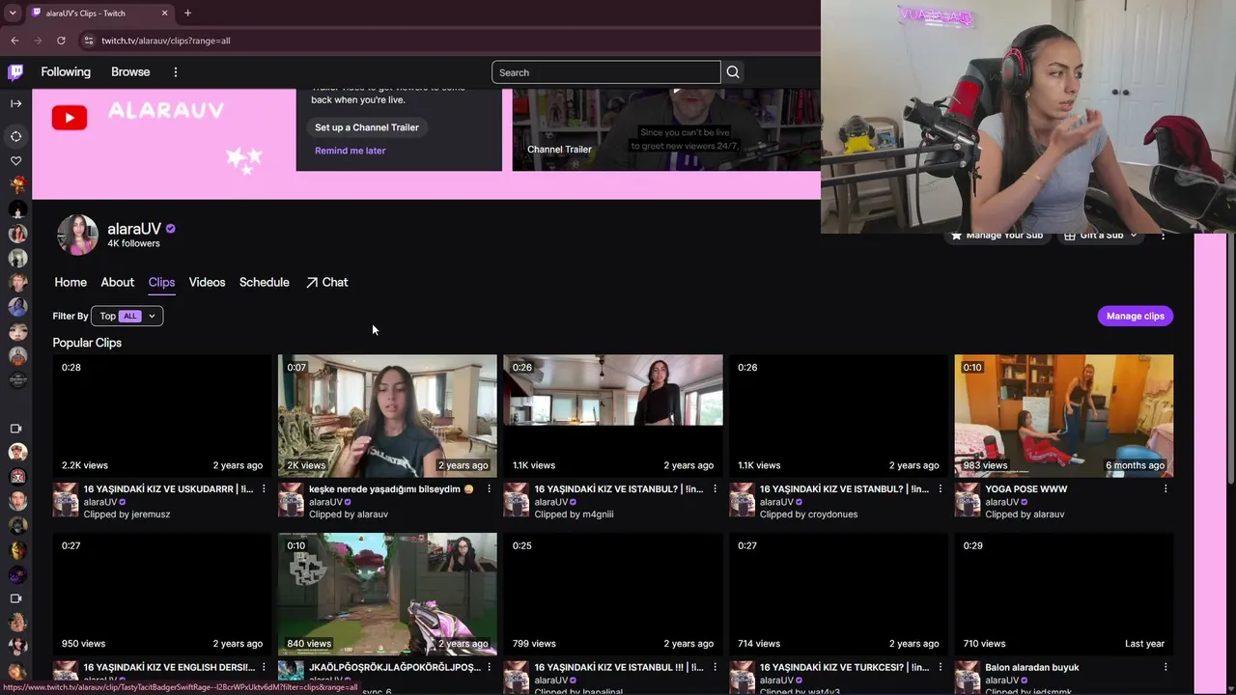Open the keşke nerede yaşadığımı bilseydim title
Viewport: 1236px width, 695px height.
tap(391, 489)
